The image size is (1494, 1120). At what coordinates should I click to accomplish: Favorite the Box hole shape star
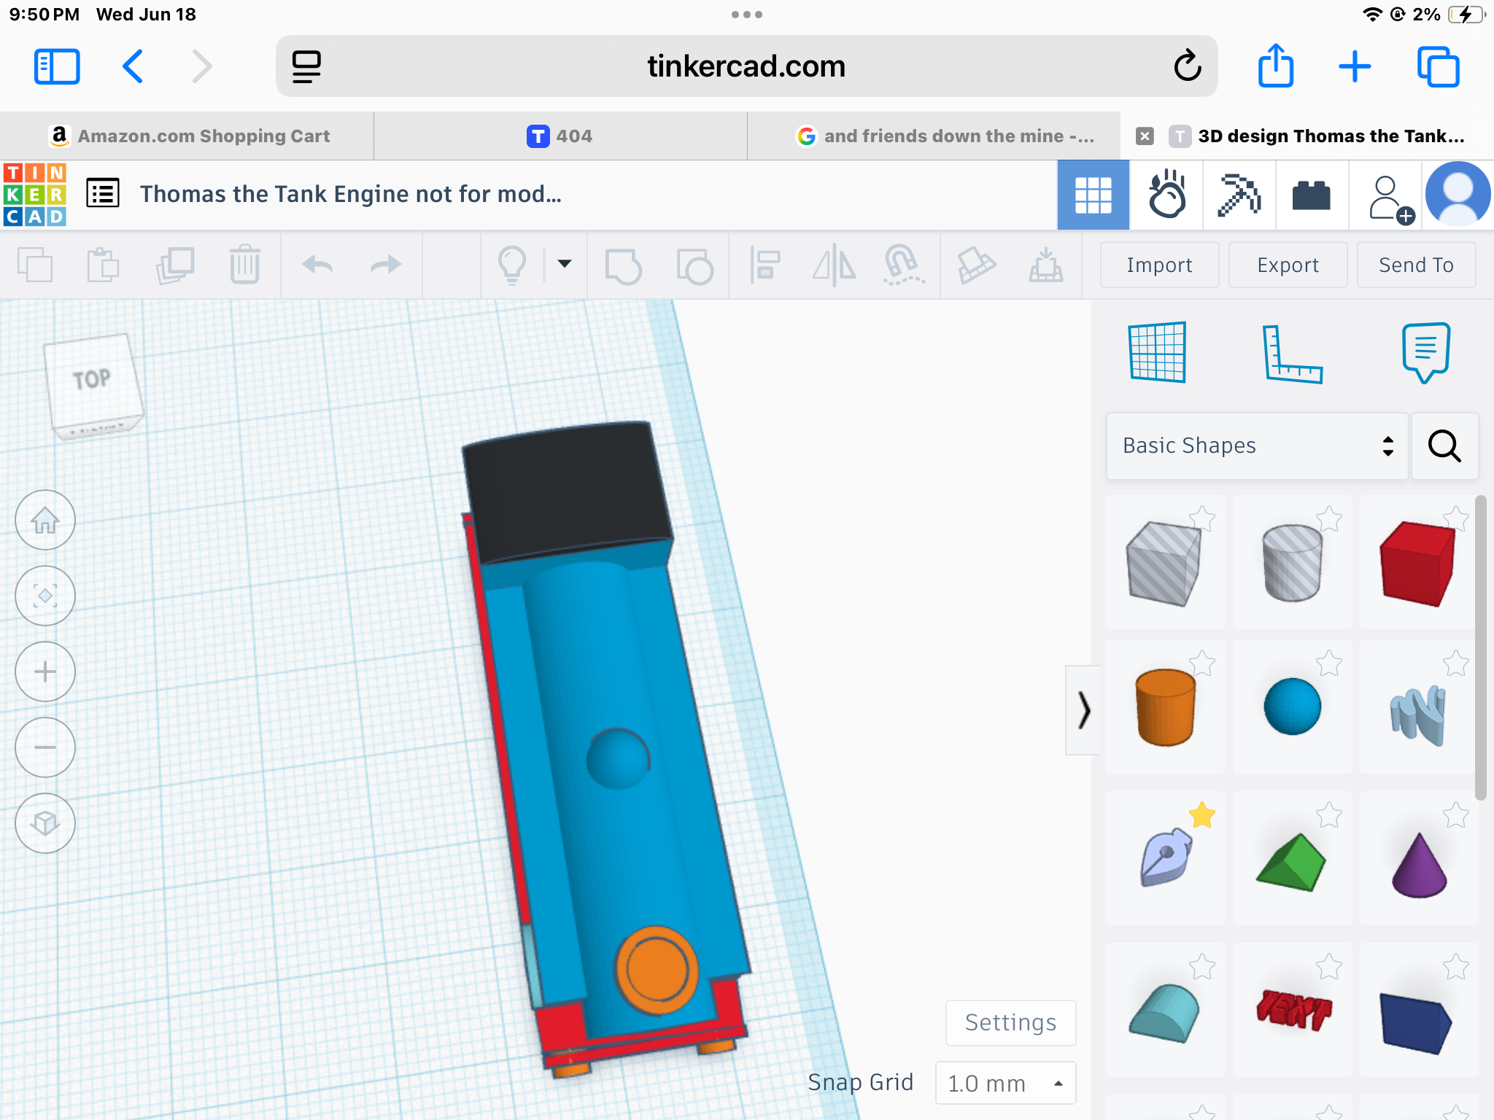tap(1202, 518)
